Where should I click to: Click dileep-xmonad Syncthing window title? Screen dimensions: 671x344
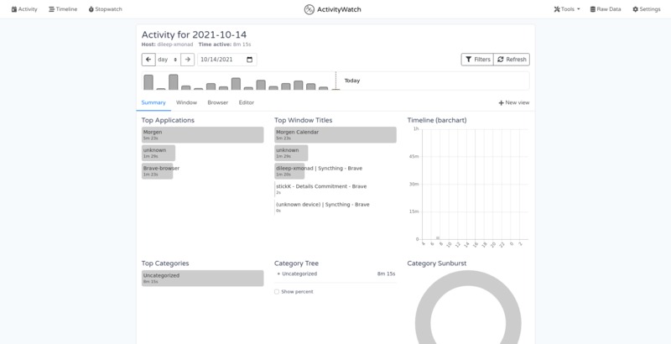[x=319, y=170]
